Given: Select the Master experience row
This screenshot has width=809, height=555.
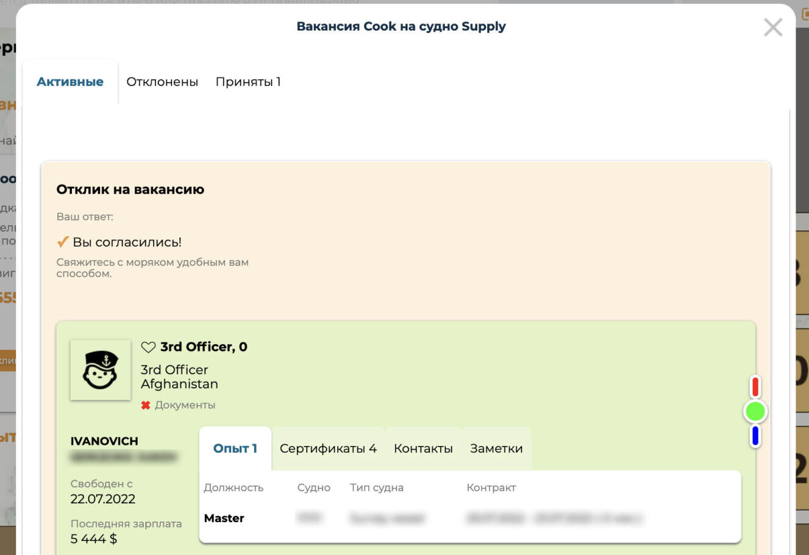Looking at the screenshot, I should coord(224,518).
